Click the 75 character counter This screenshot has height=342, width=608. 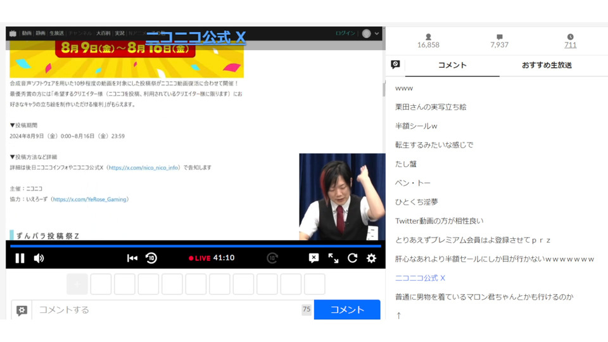tap(307, 309)
